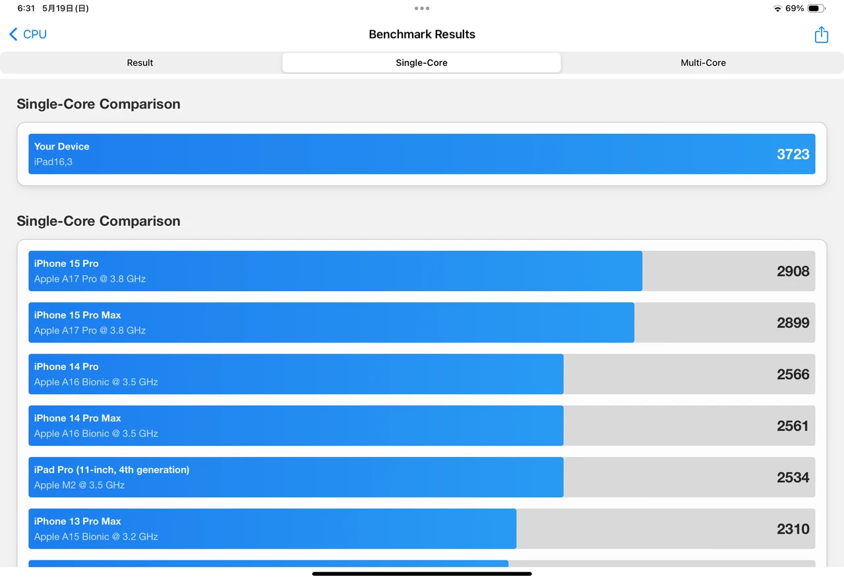Click the Benchmark Results title
Image resolution: width=844 pixels, height=581 pixels.
coord(422,34)
